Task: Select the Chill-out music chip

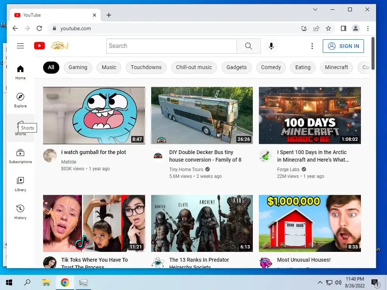Action: pyautogui.click(x=194, y=67)
